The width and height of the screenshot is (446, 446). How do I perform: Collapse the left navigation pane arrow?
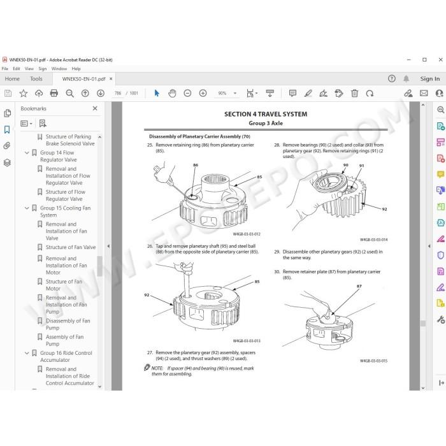[x=108, y=246]
